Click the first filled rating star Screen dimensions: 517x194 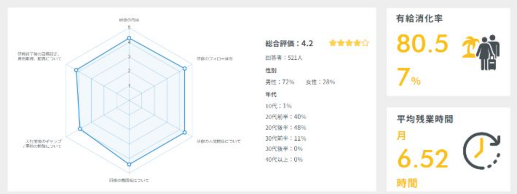click(x=332, y=43)
